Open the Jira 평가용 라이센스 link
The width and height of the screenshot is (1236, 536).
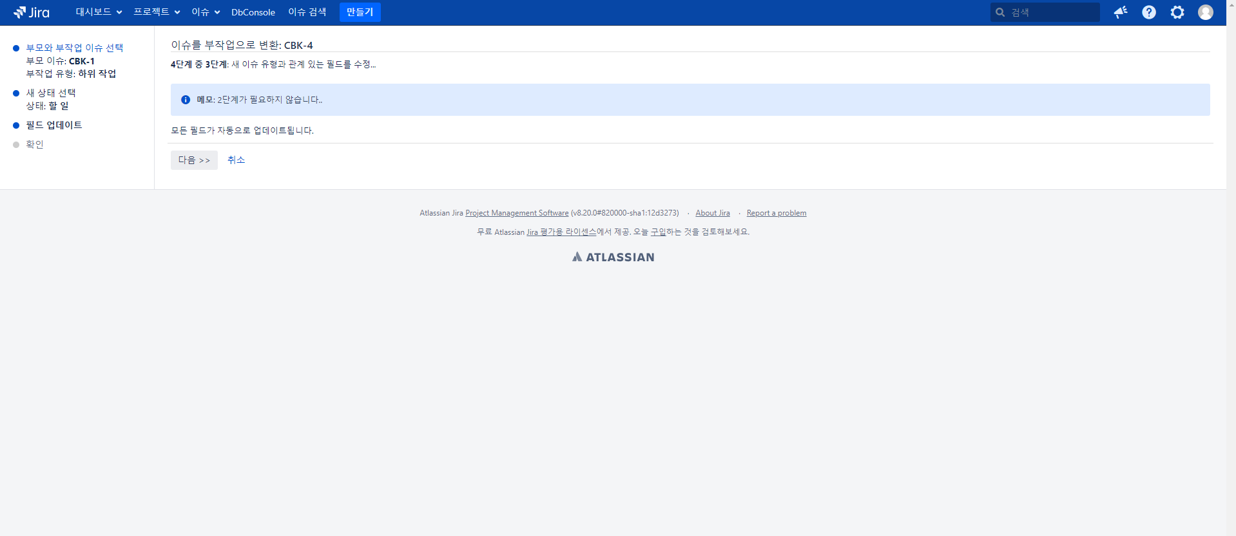(561, 232)
